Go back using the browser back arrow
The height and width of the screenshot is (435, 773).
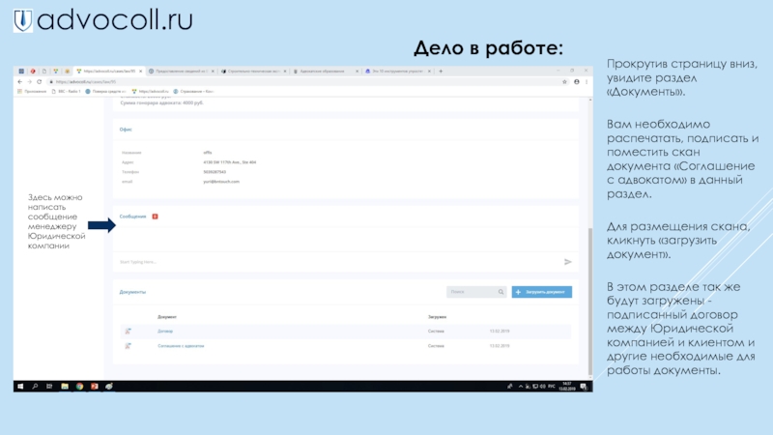pyautogui.click(x=20, y=82)
